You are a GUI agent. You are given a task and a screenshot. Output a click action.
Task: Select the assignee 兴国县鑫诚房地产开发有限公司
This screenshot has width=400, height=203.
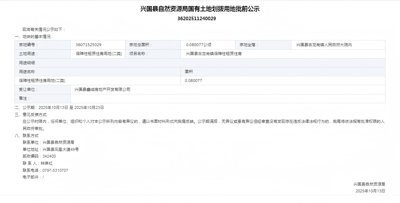(102, 89)
